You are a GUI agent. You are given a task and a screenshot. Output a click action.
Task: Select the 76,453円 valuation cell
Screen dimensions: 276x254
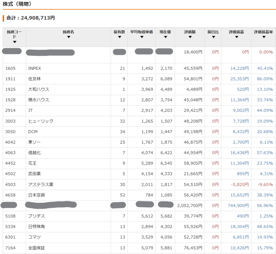coord(193,248)
